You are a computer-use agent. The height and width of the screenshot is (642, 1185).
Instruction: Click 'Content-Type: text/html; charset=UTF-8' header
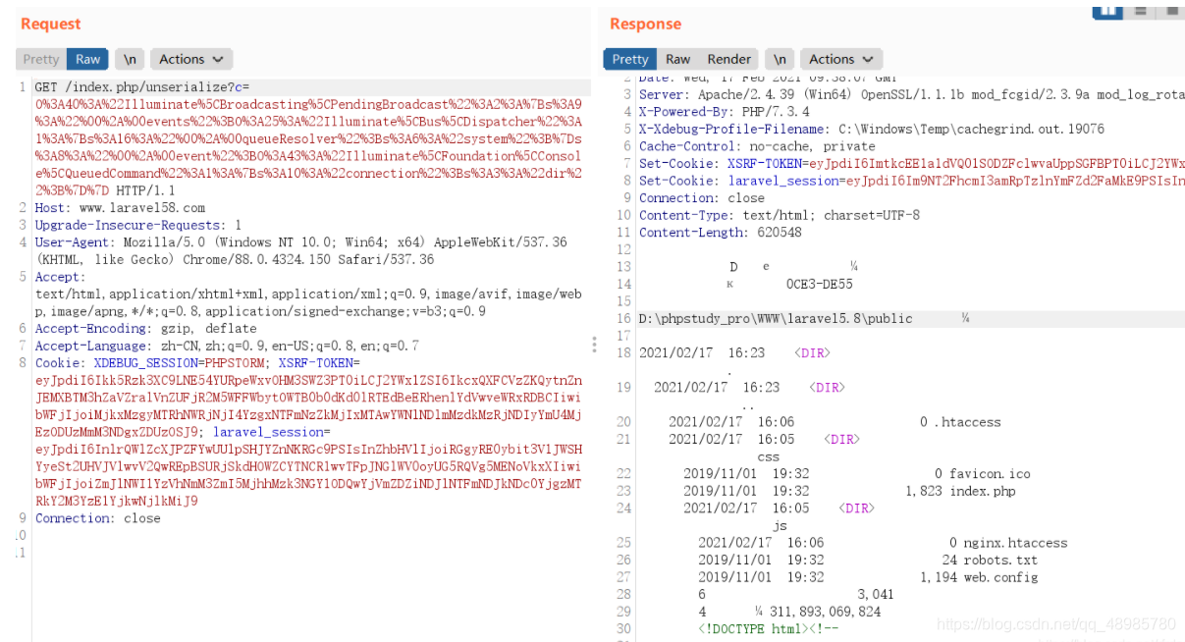(x=780, y=215)
